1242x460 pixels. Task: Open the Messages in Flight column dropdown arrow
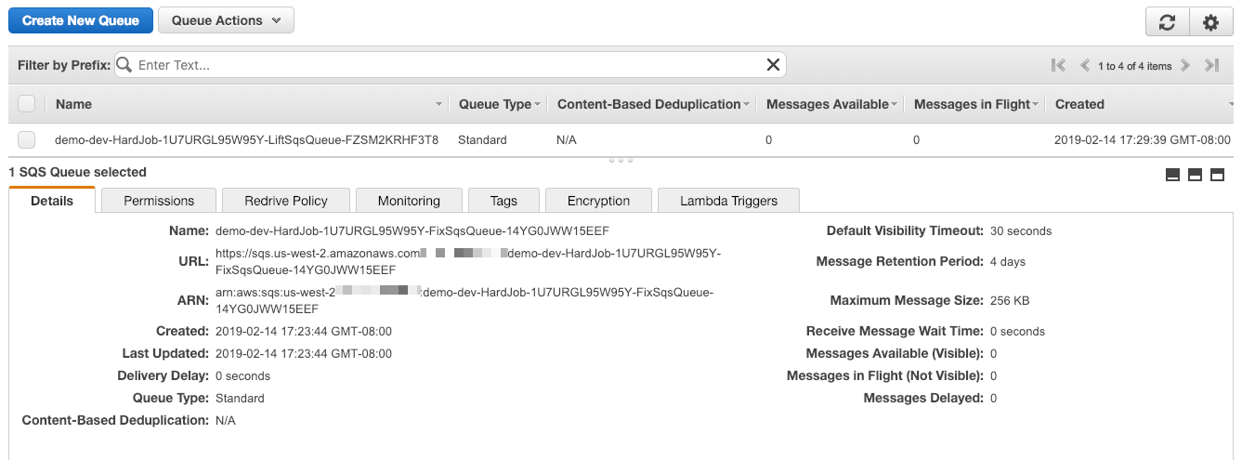coord(1037,105)
